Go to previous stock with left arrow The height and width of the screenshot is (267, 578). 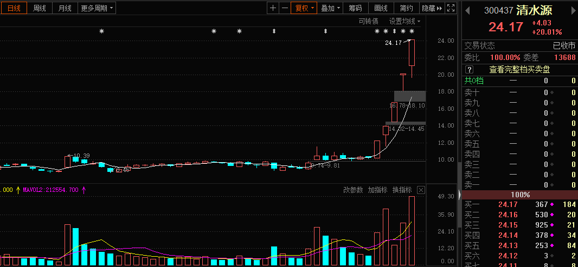(x=467, y=10)
